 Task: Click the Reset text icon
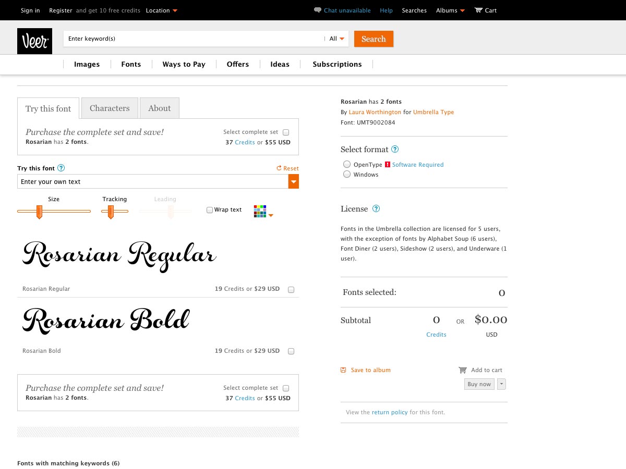point(279,168)
